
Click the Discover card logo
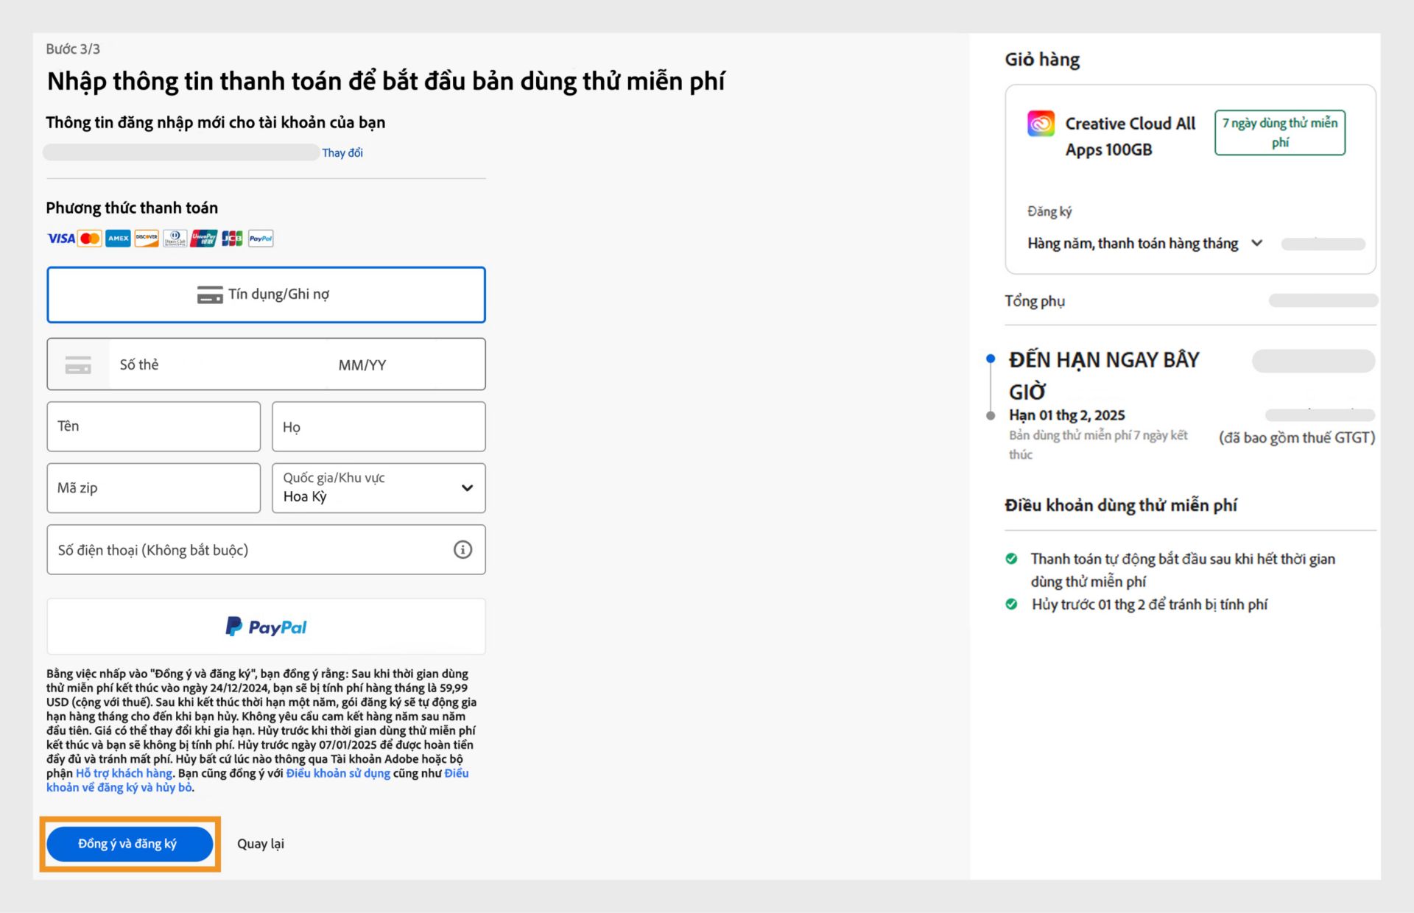pos(147,239)
